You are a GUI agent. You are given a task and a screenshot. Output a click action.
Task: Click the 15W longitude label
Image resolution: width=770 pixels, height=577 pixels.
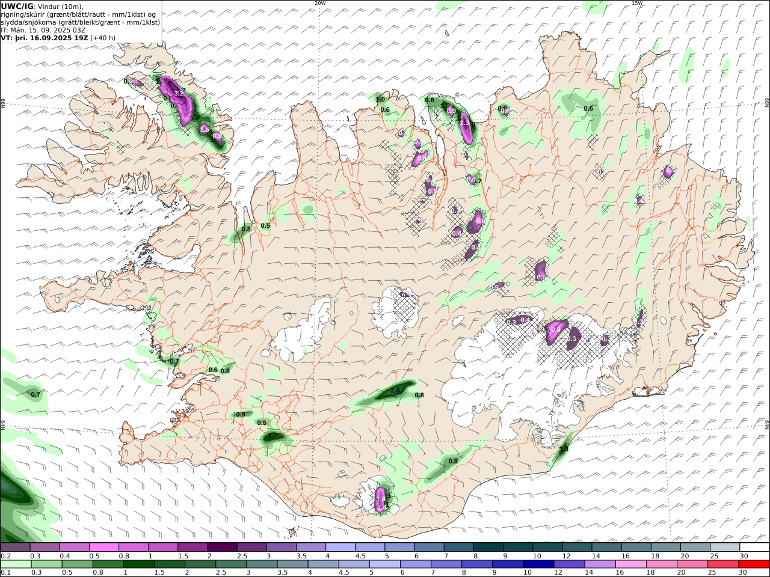(637, 3)
